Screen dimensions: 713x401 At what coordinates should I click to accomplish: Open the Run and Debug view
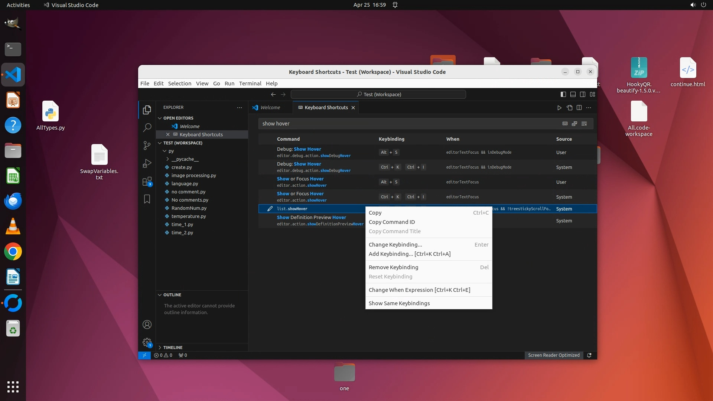click(x=147, y=163)
